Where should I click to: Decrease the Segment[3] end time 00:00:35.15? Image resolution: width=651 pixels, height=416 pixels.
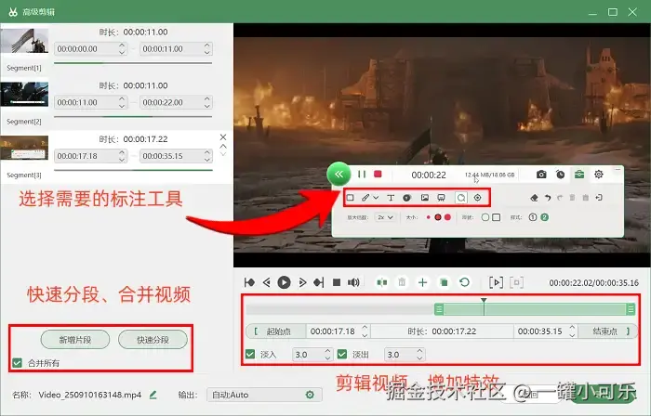206,159
